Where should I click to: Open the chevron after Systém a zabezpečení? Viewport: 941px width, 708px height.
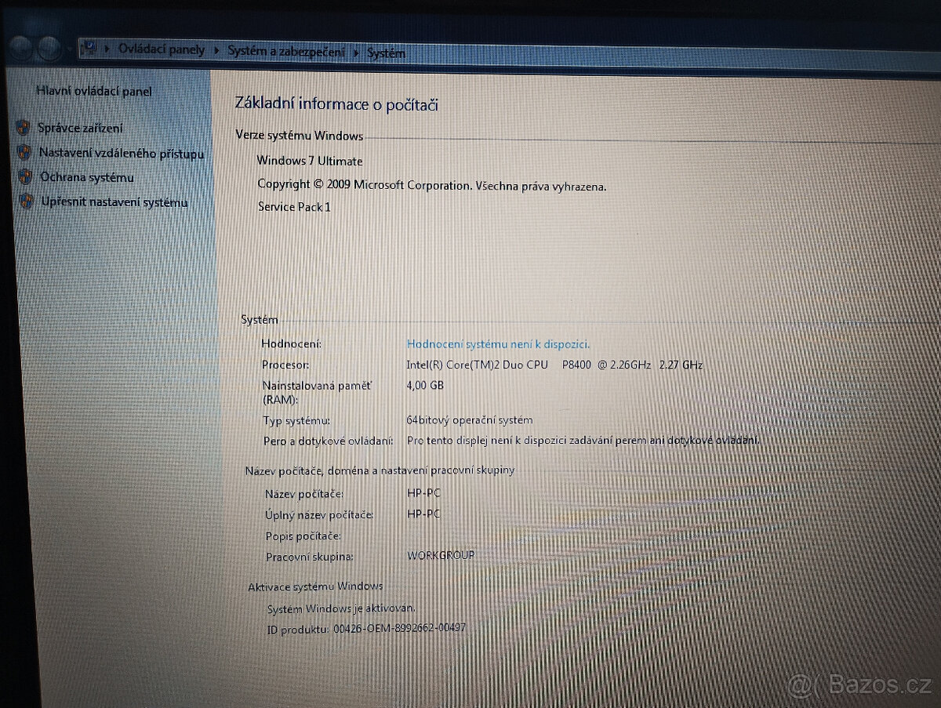[x=358, y=52]
